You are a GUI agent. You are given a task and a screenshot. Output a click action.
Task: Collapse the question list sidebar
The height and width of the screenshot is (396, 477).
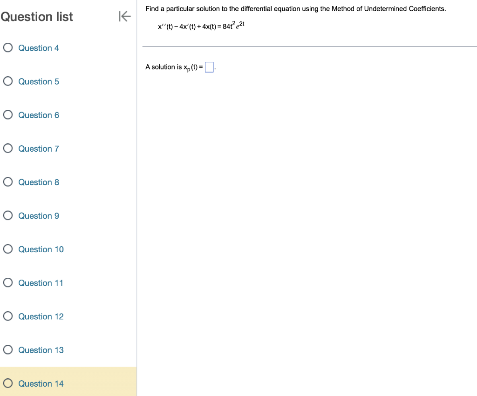124,16
